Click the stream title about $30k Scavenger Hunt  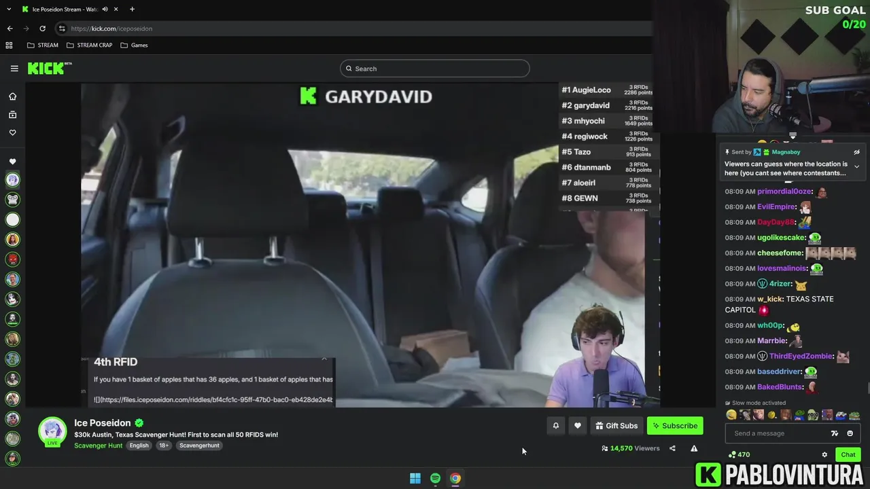[176, 435]
